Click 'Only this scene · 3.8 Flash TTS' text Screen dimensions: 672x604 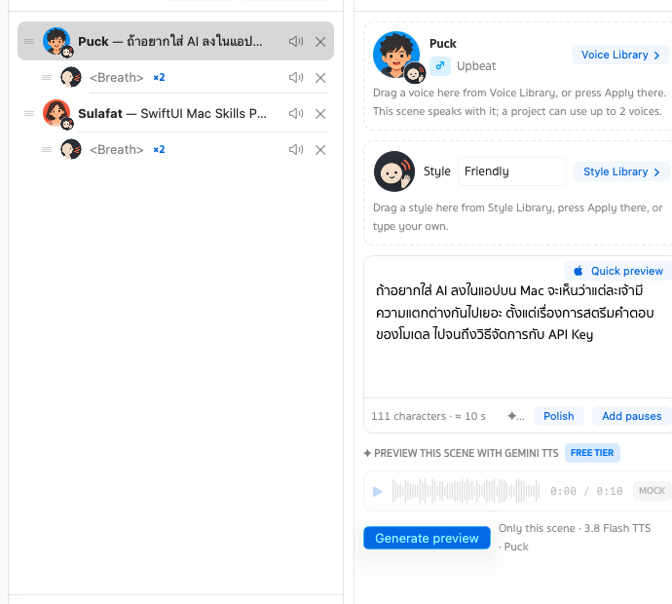tap(575, 528)
